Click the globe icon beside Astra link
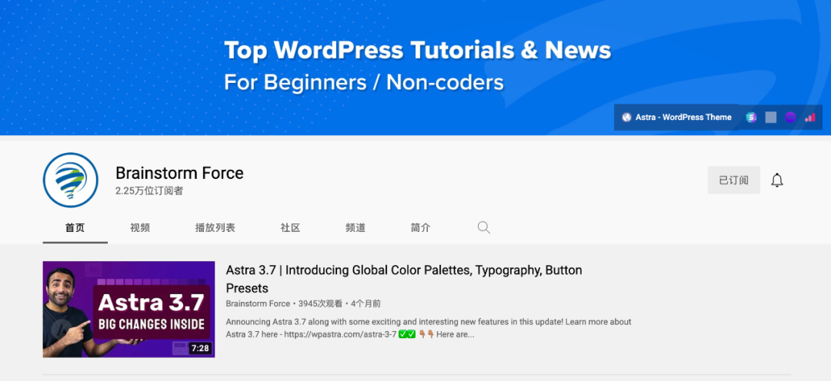Image resolution: width=831 pixels, height=381 pixels. point(626,118)
